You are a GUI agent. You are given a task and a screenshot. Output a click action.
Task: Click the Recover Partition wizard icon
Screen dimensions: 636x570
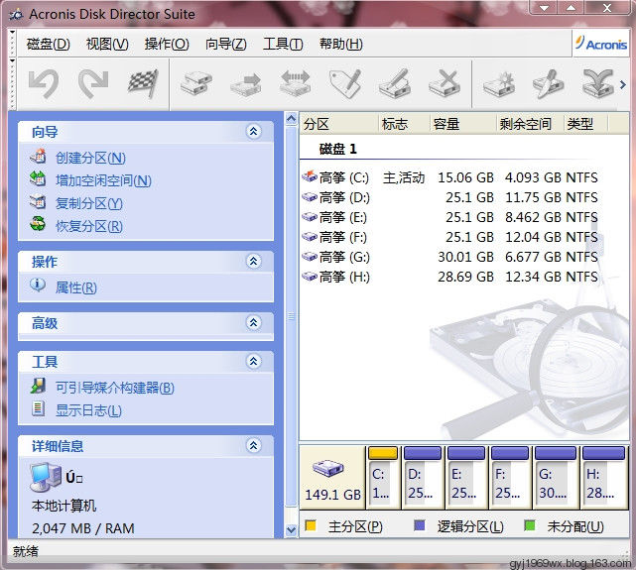pos(38,224)
